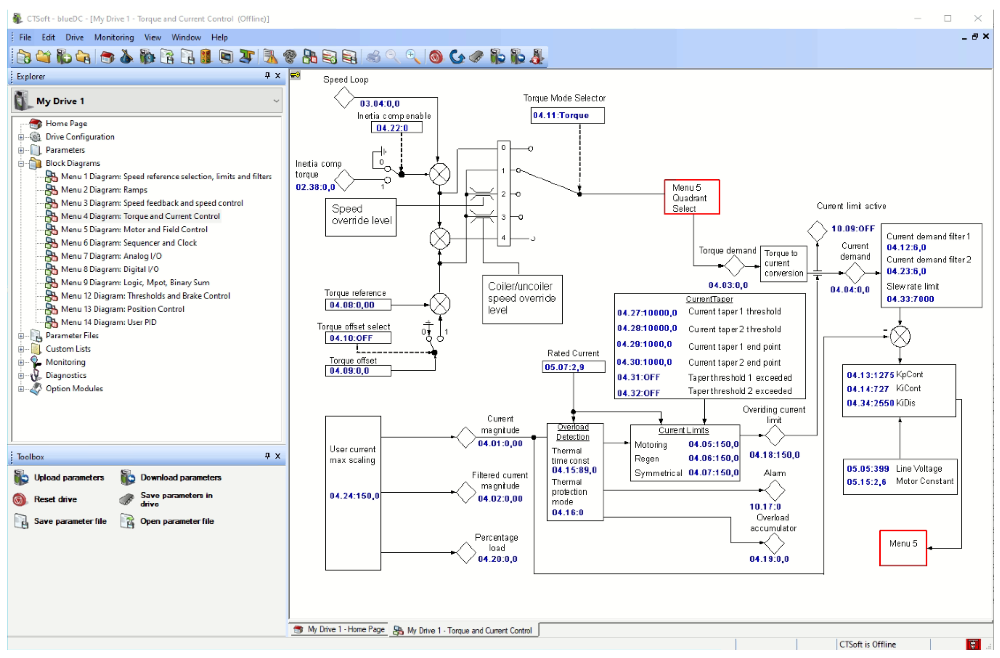Click Save parameter file in Toolbox
This screenshot has width=1000, height=658.
pos(70,521)
